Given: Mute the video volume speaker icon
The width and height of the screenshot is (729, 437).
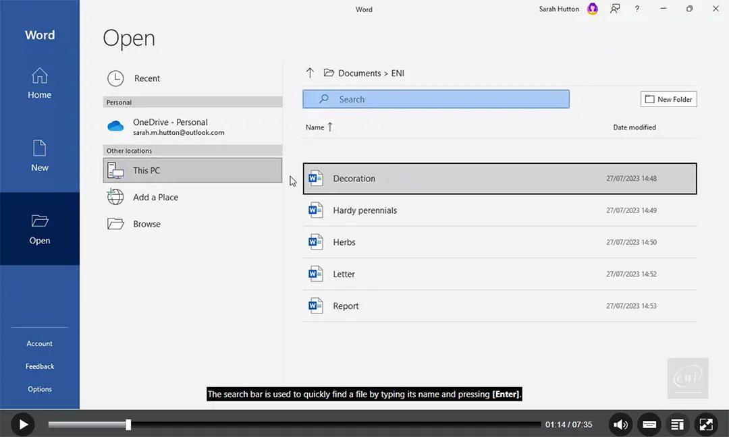Looking at the screenshot, I should (620, 424).
